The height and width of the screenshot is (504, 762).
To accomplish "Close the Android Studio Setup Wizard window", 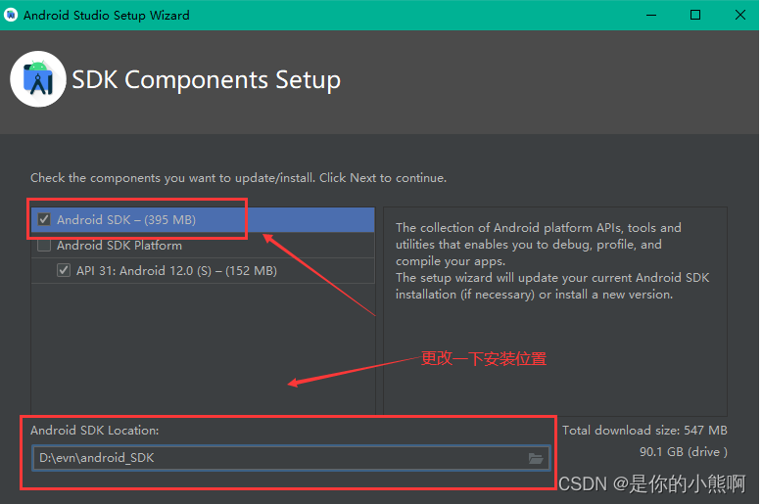I will [740, 15].
